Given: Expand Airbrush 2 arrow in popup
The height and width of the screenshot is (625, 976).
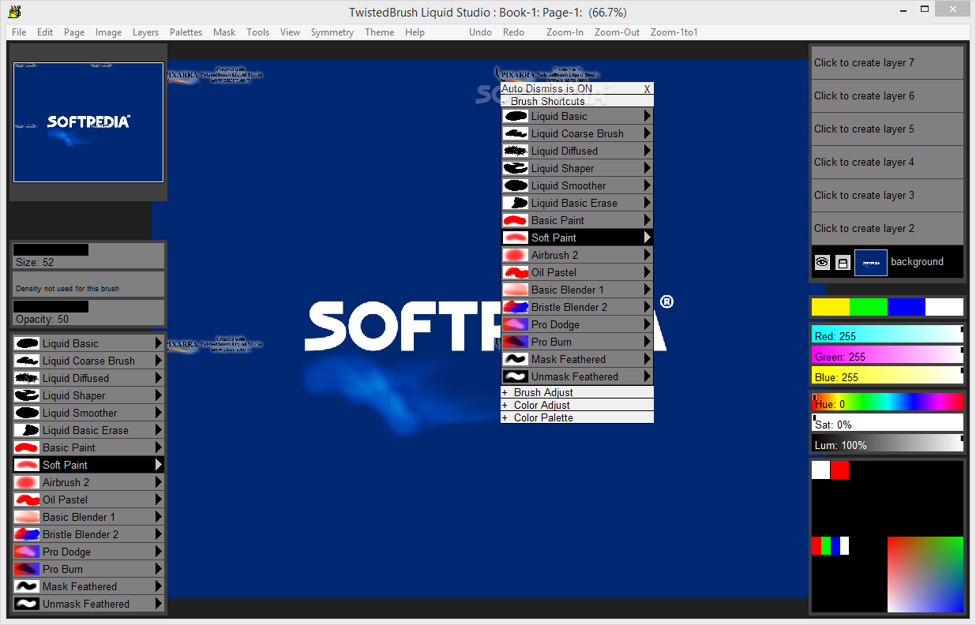Looking at the screenshot, I should click(648, 255).
